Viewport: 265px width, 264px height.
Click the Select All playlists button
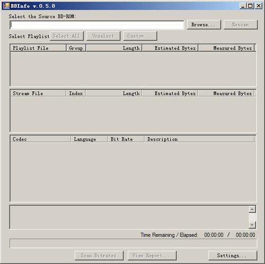[x=67, y=36]
